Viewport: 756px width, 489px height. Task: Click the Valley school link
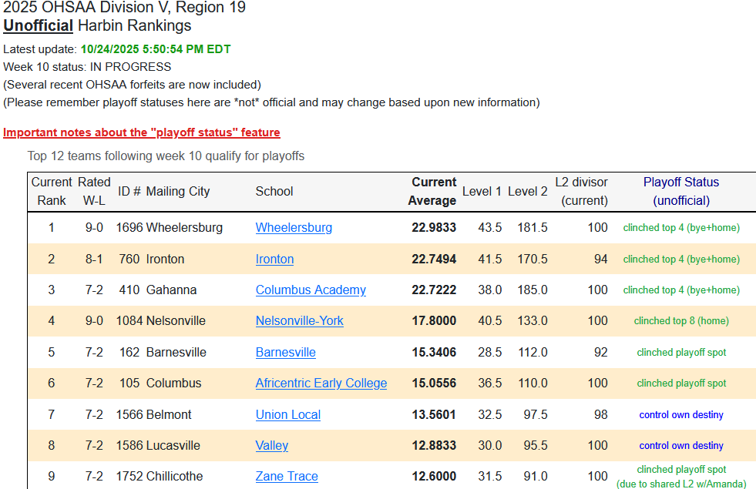271,445
